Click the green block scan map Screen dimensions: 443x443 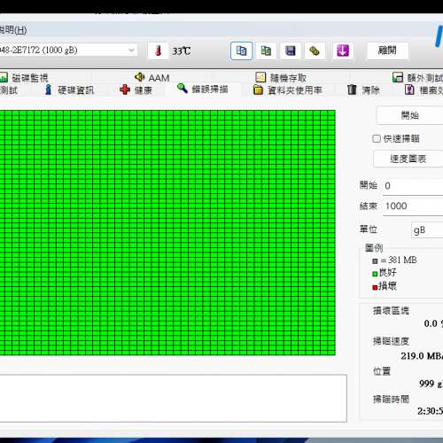coord(167,232)
